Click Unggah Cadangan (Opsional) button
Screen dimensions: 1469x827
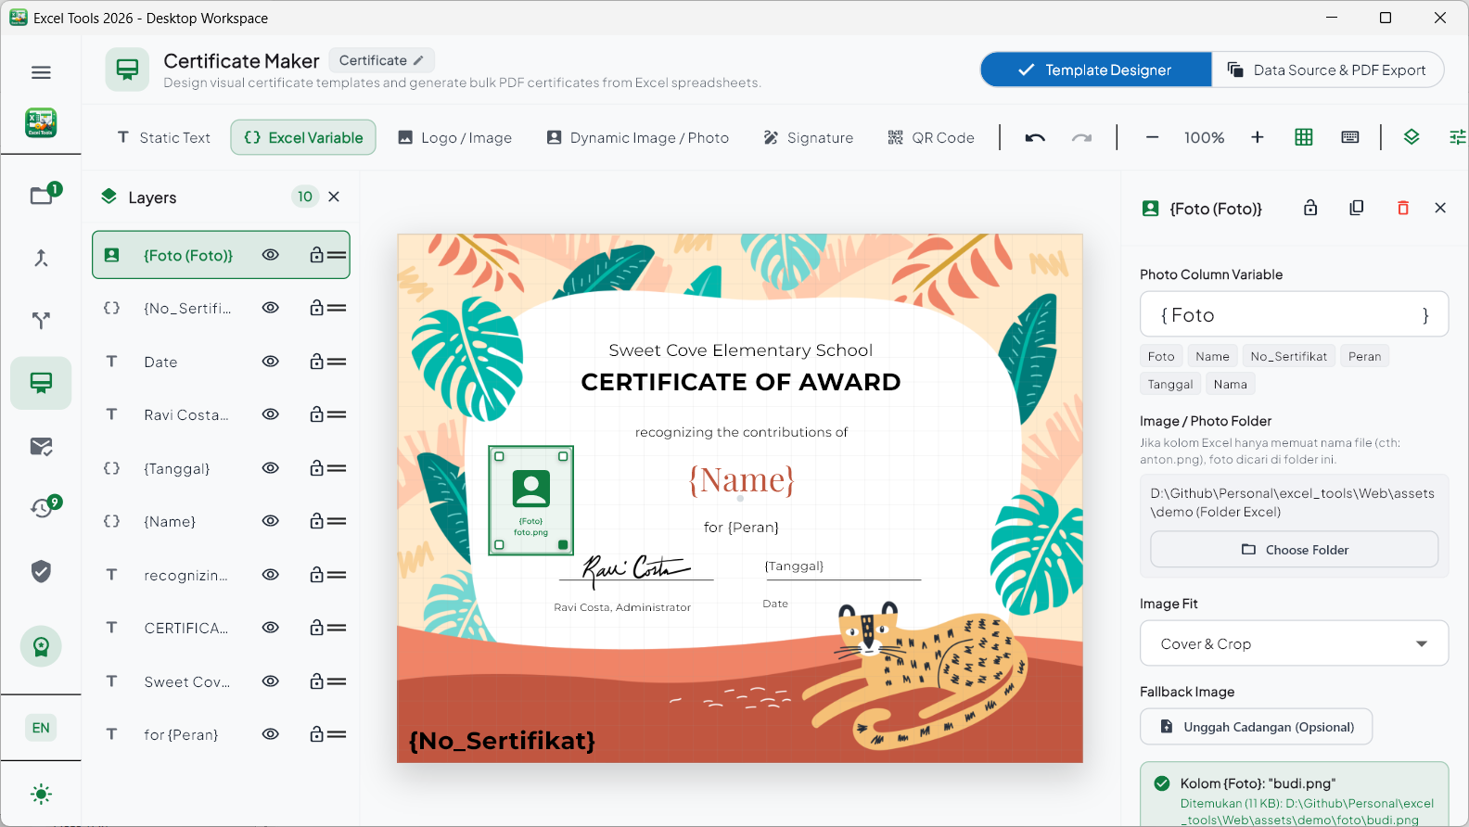[1256, 727]
